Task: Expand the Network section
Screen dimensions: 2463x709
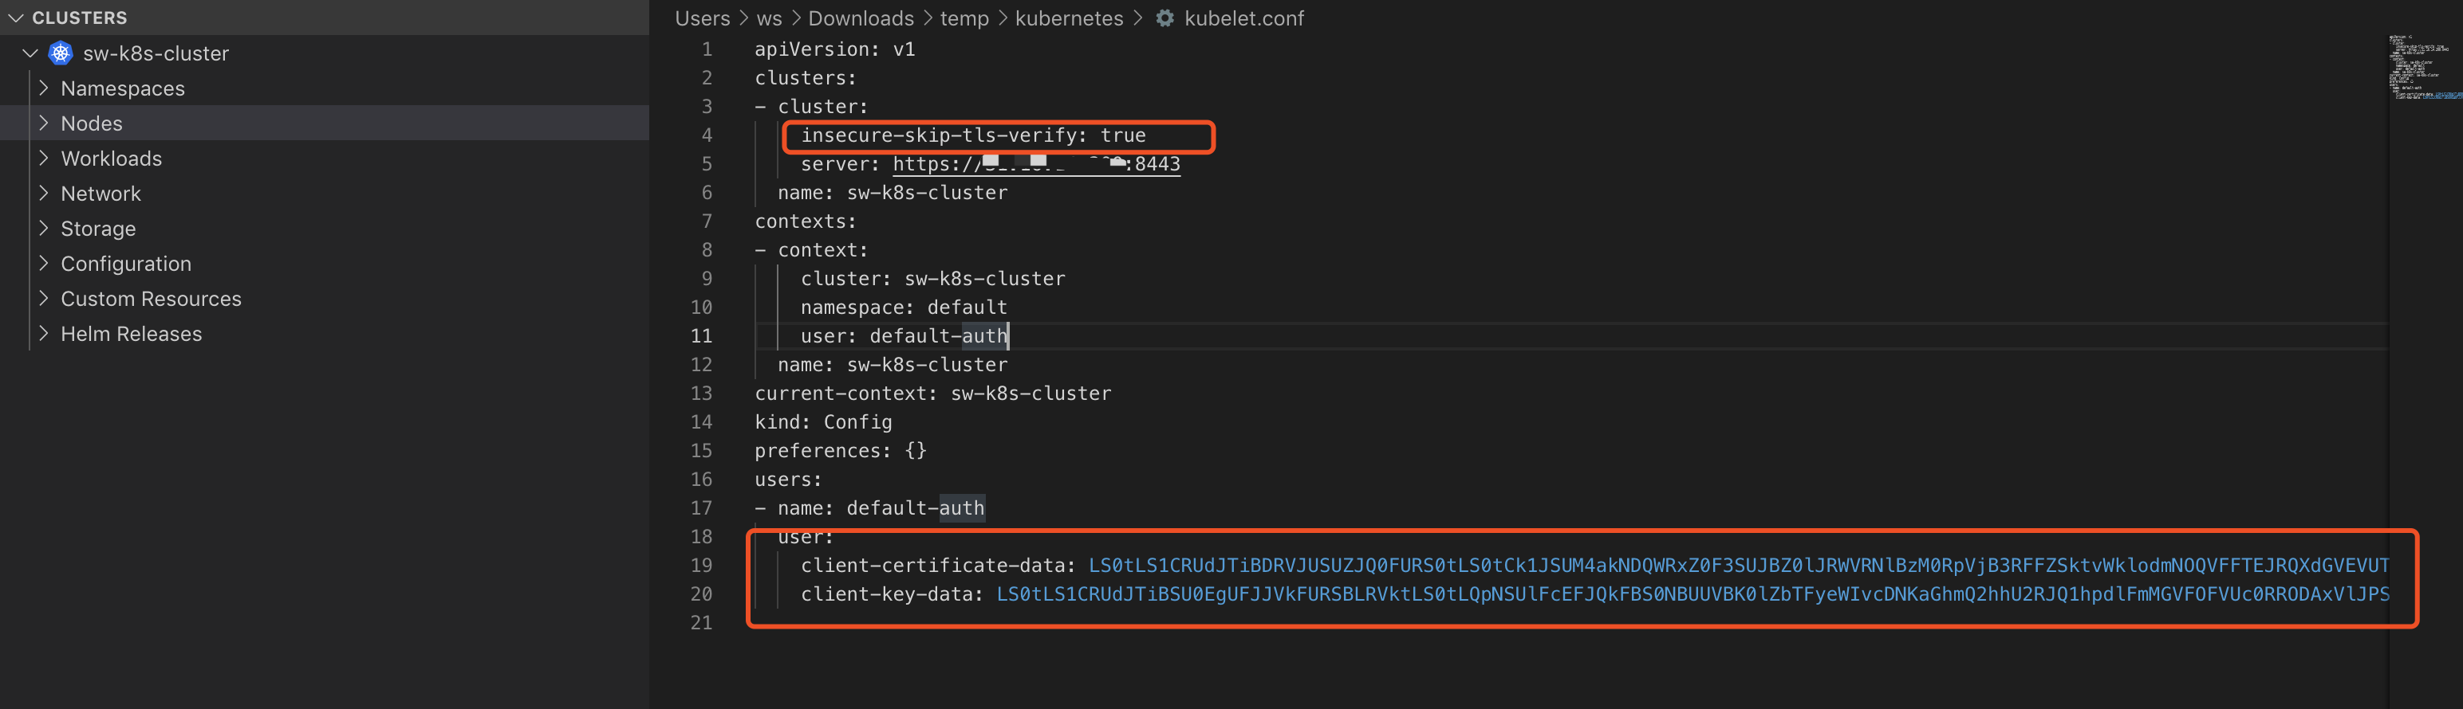Action: (43, 193)
